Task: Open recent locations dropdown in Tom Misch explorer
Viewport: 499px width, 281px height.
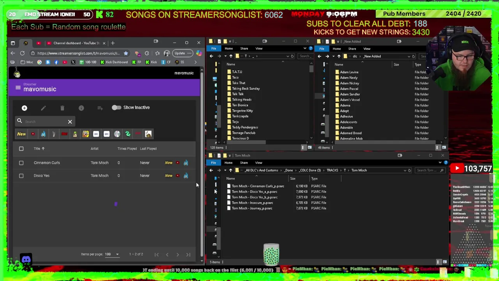Action: tap(225, 170)
